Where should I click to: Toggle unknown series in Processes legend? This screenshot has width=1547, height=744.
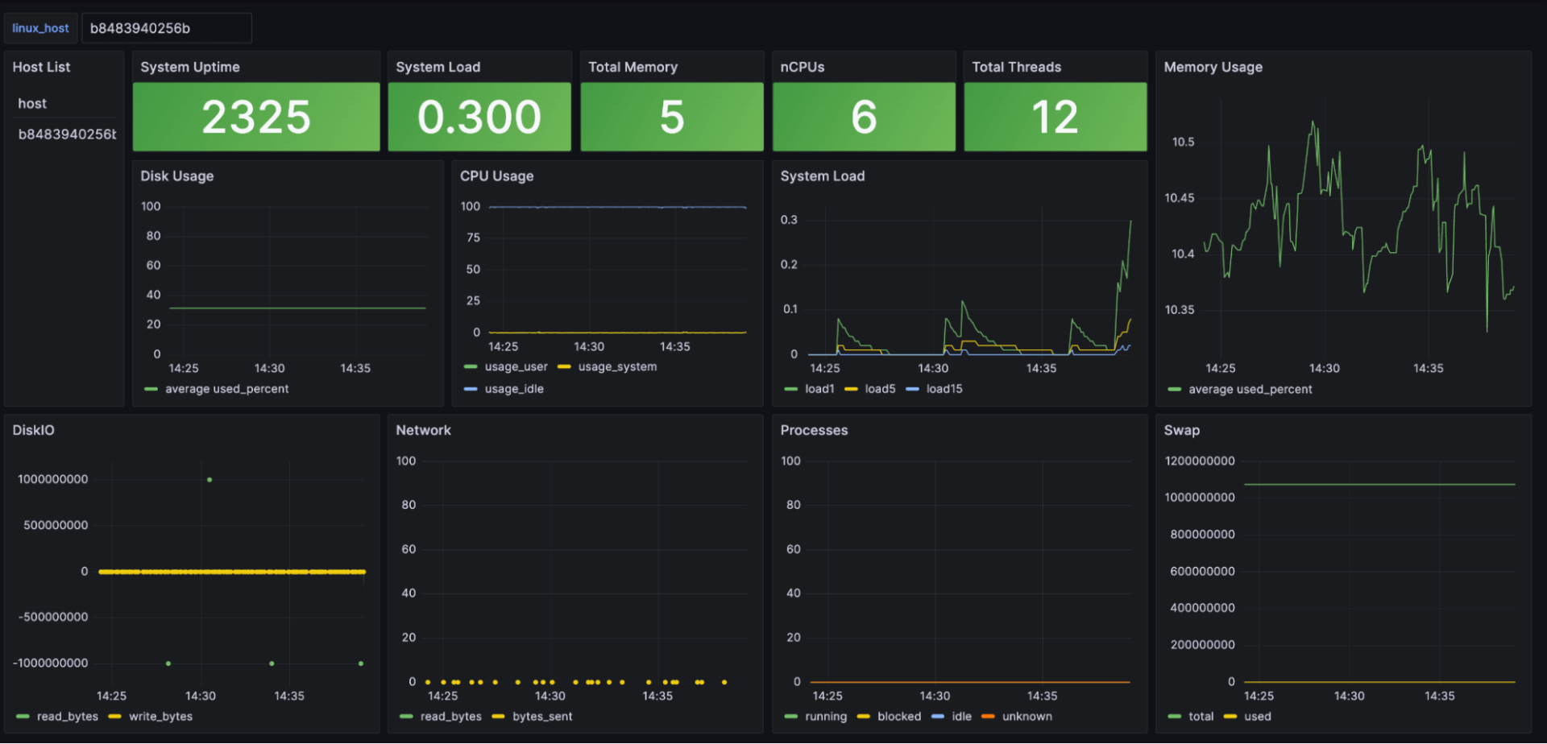coord(1026,717)
